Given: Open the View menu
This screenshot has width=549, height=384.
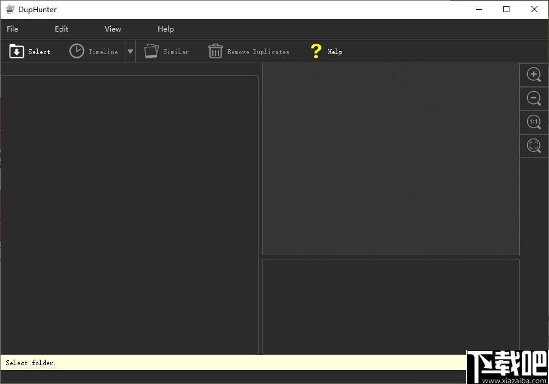Looking at the screenshot, I should [113, 29].
